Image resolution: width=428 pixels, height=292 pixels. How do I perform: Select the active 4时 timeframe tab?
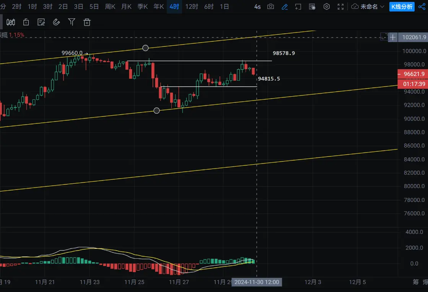174,6
